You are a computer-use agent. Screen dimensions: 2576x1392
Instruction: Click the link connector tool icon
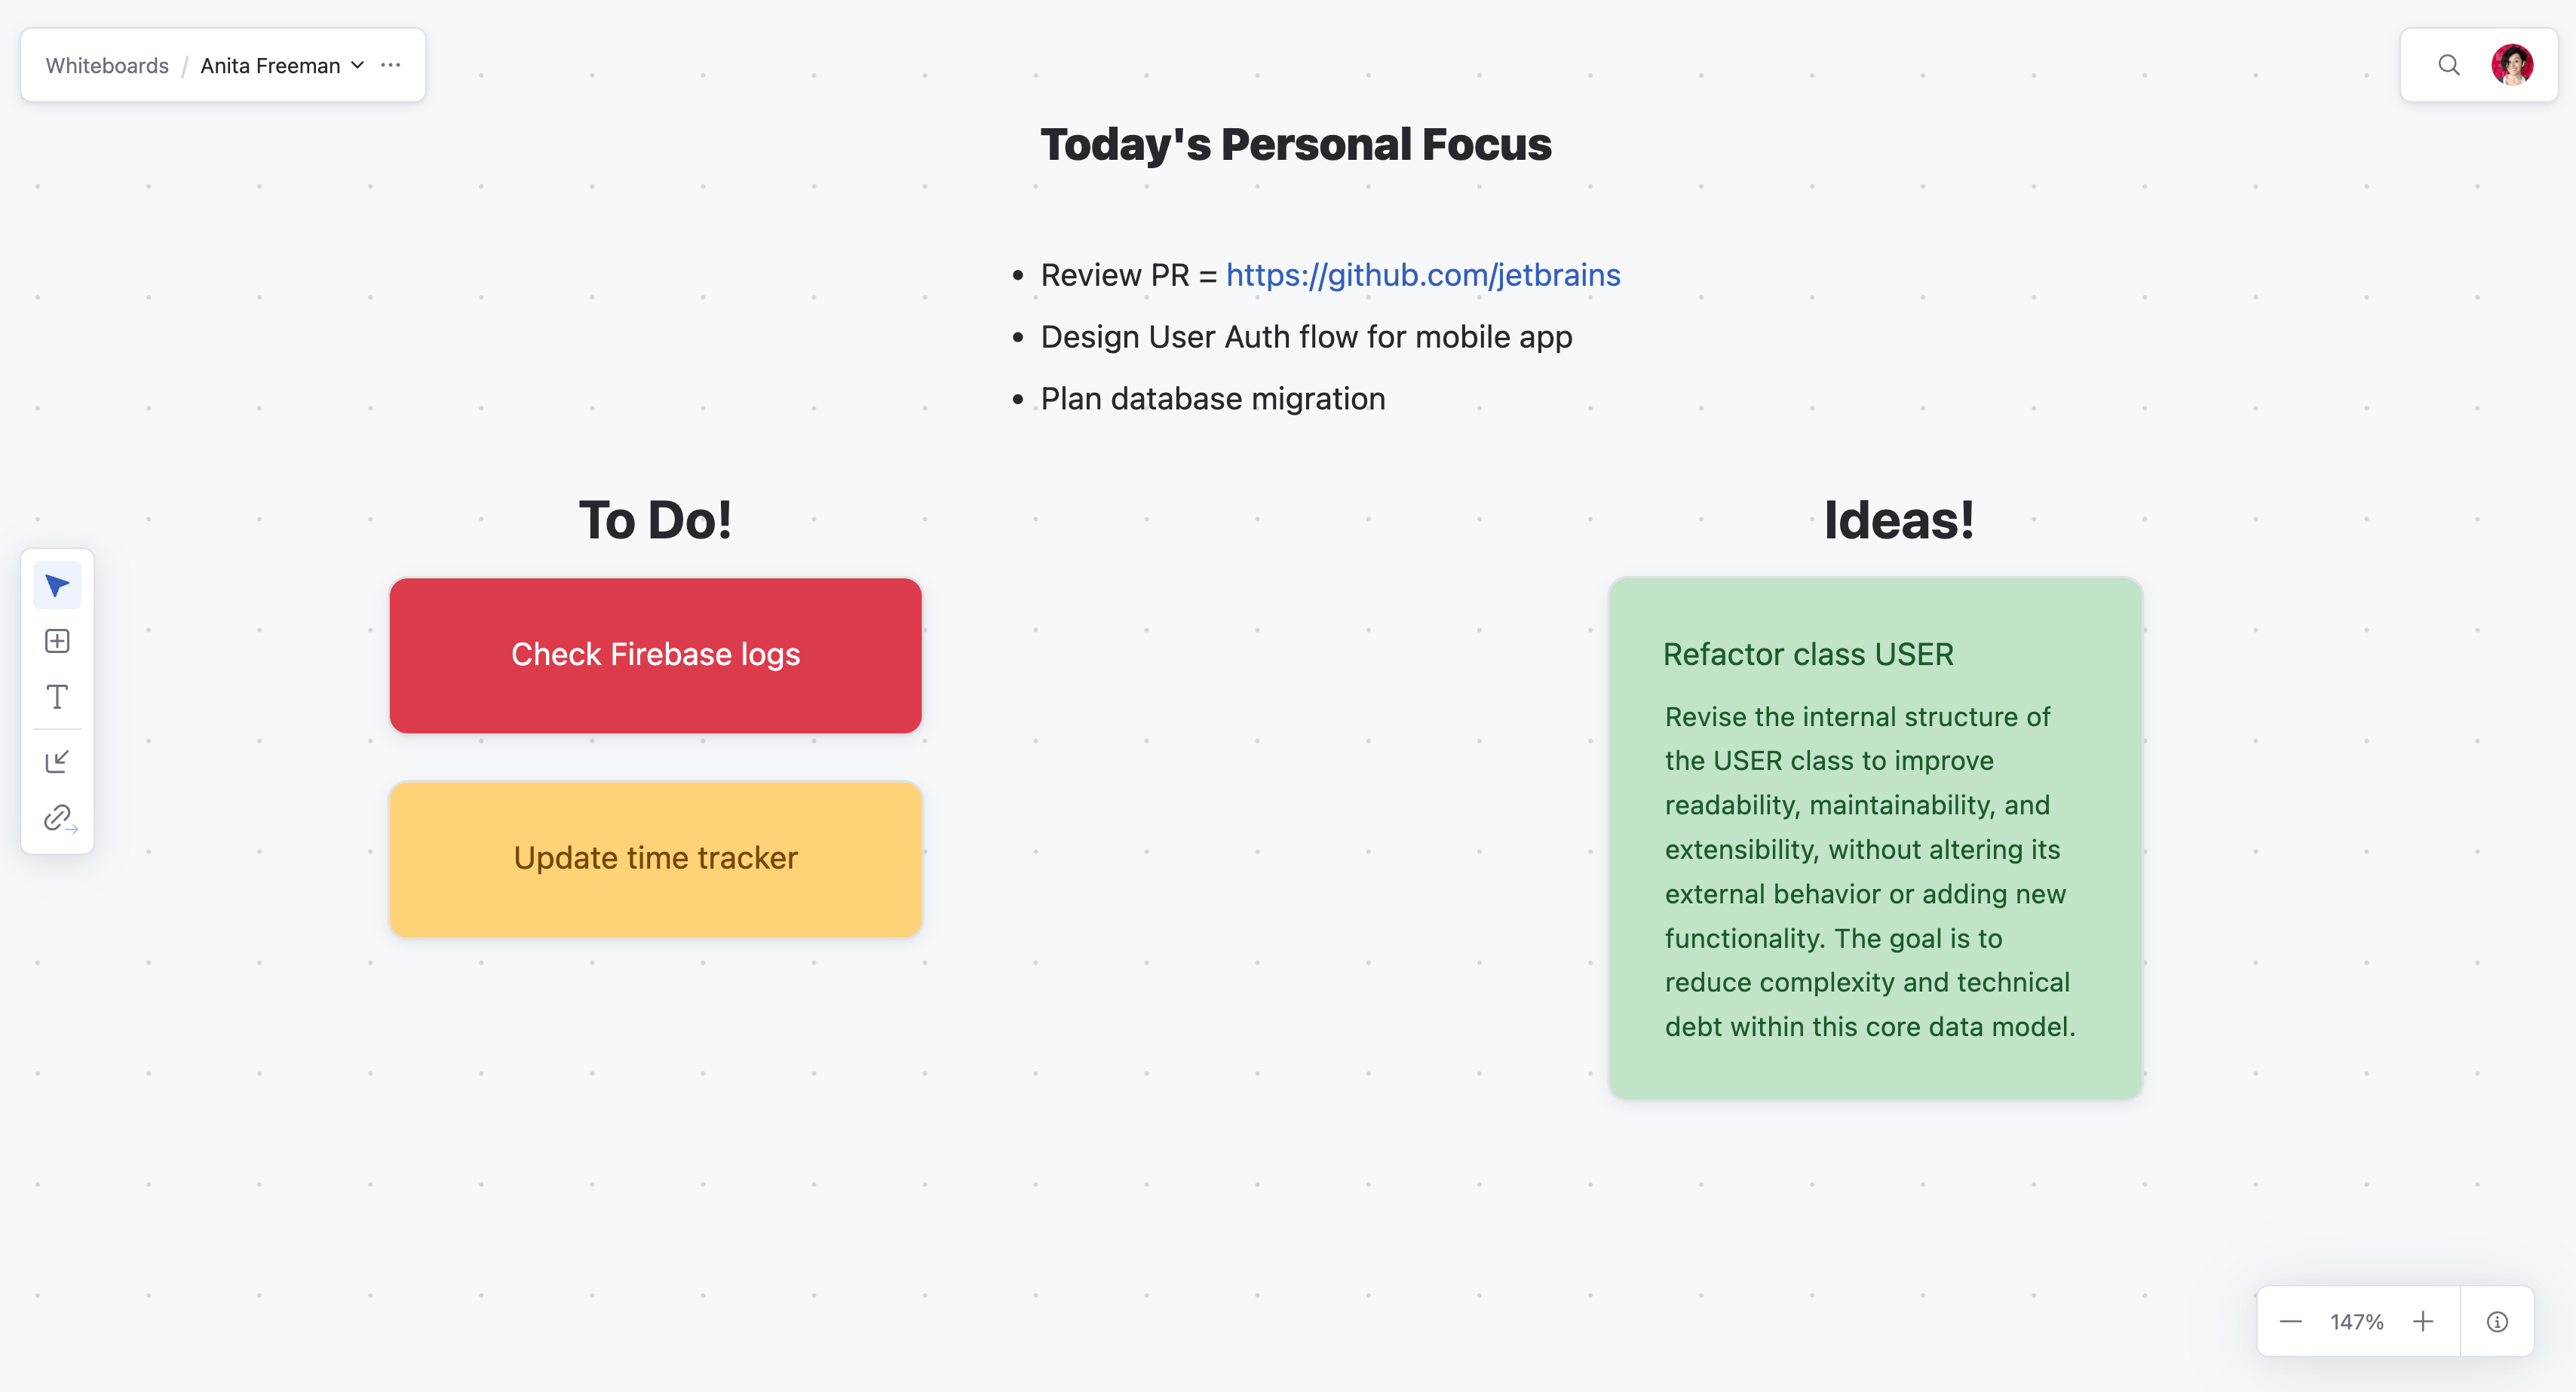click(59, 818)
